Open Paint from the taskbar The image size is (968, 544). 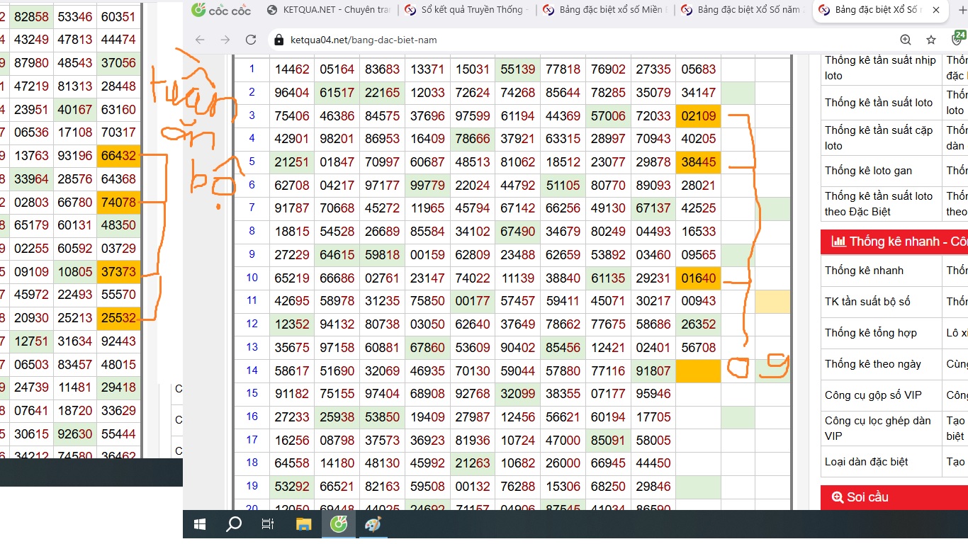373,524
